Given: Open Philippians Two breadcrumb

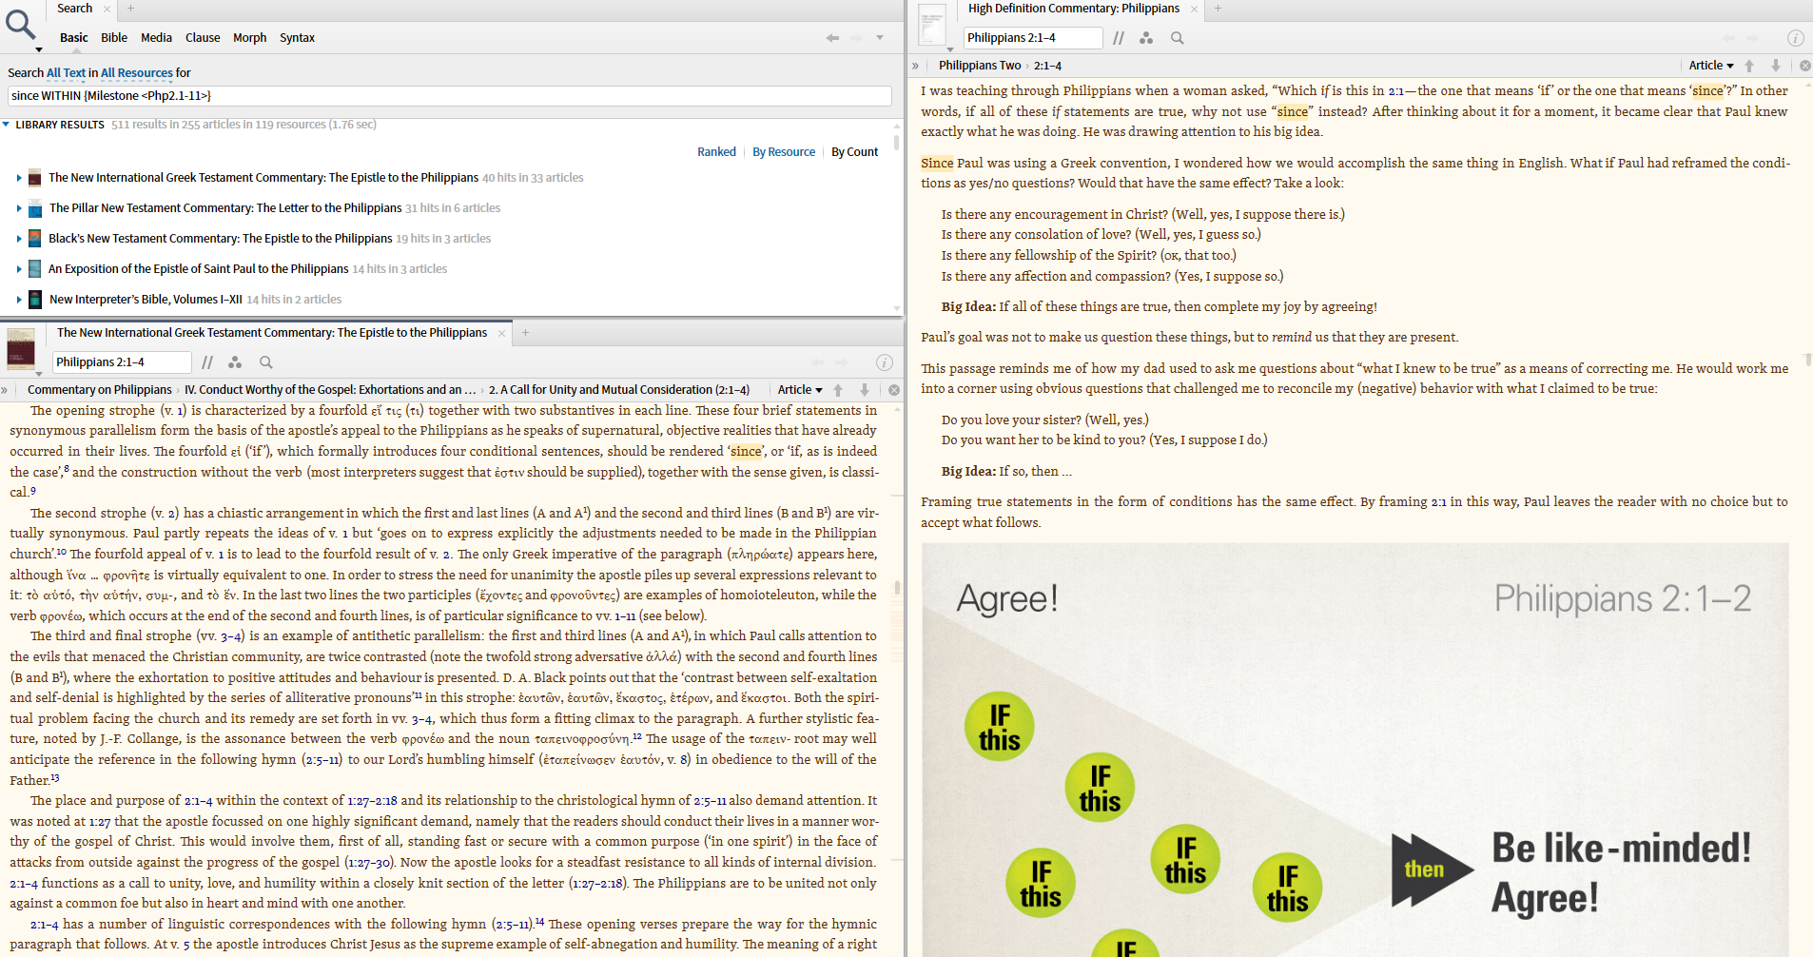Looking at the screenshot, I should point(980,66).
